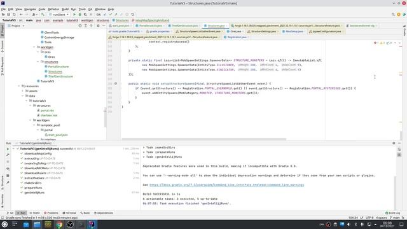Switch to Registration.java editor tab
Screen dimensions: 407x229
pyautogui.click(x=237, y=37)
